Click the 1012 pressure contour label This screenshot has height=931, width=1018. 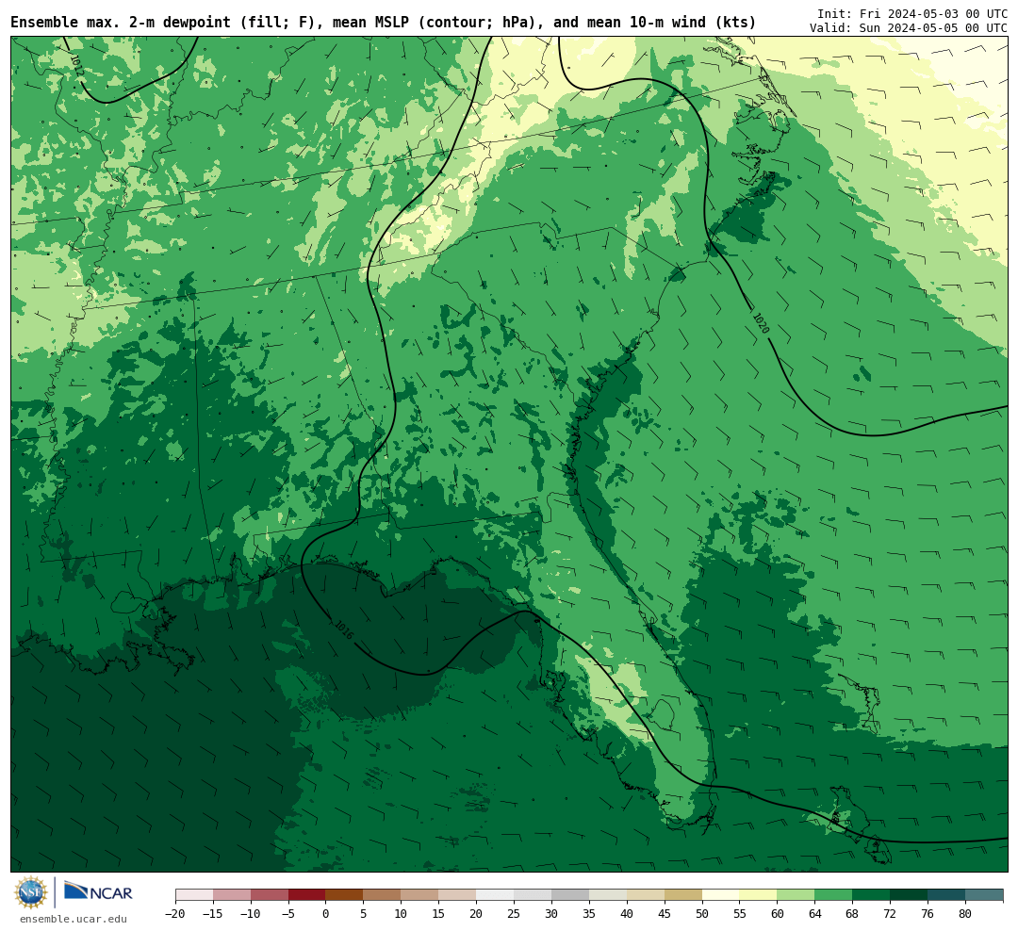(x=77, y=65)
